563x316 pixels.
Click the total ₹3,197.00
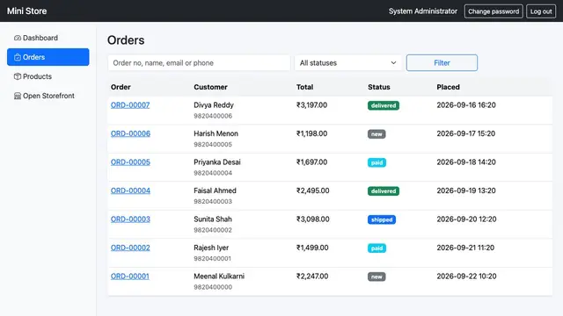[311, 105]
